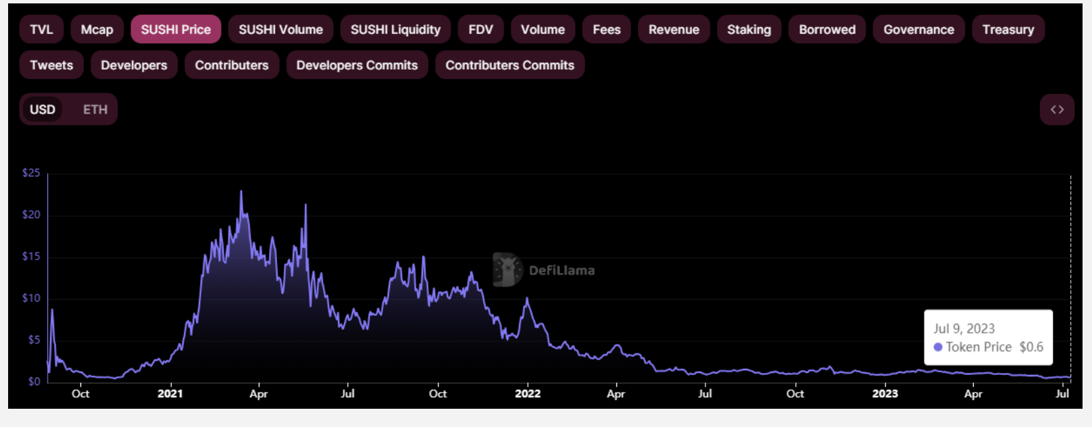Viewport: 1092px width, 427px height.
Task: Toggle Developers Commits metric
Action: (357, 66)
